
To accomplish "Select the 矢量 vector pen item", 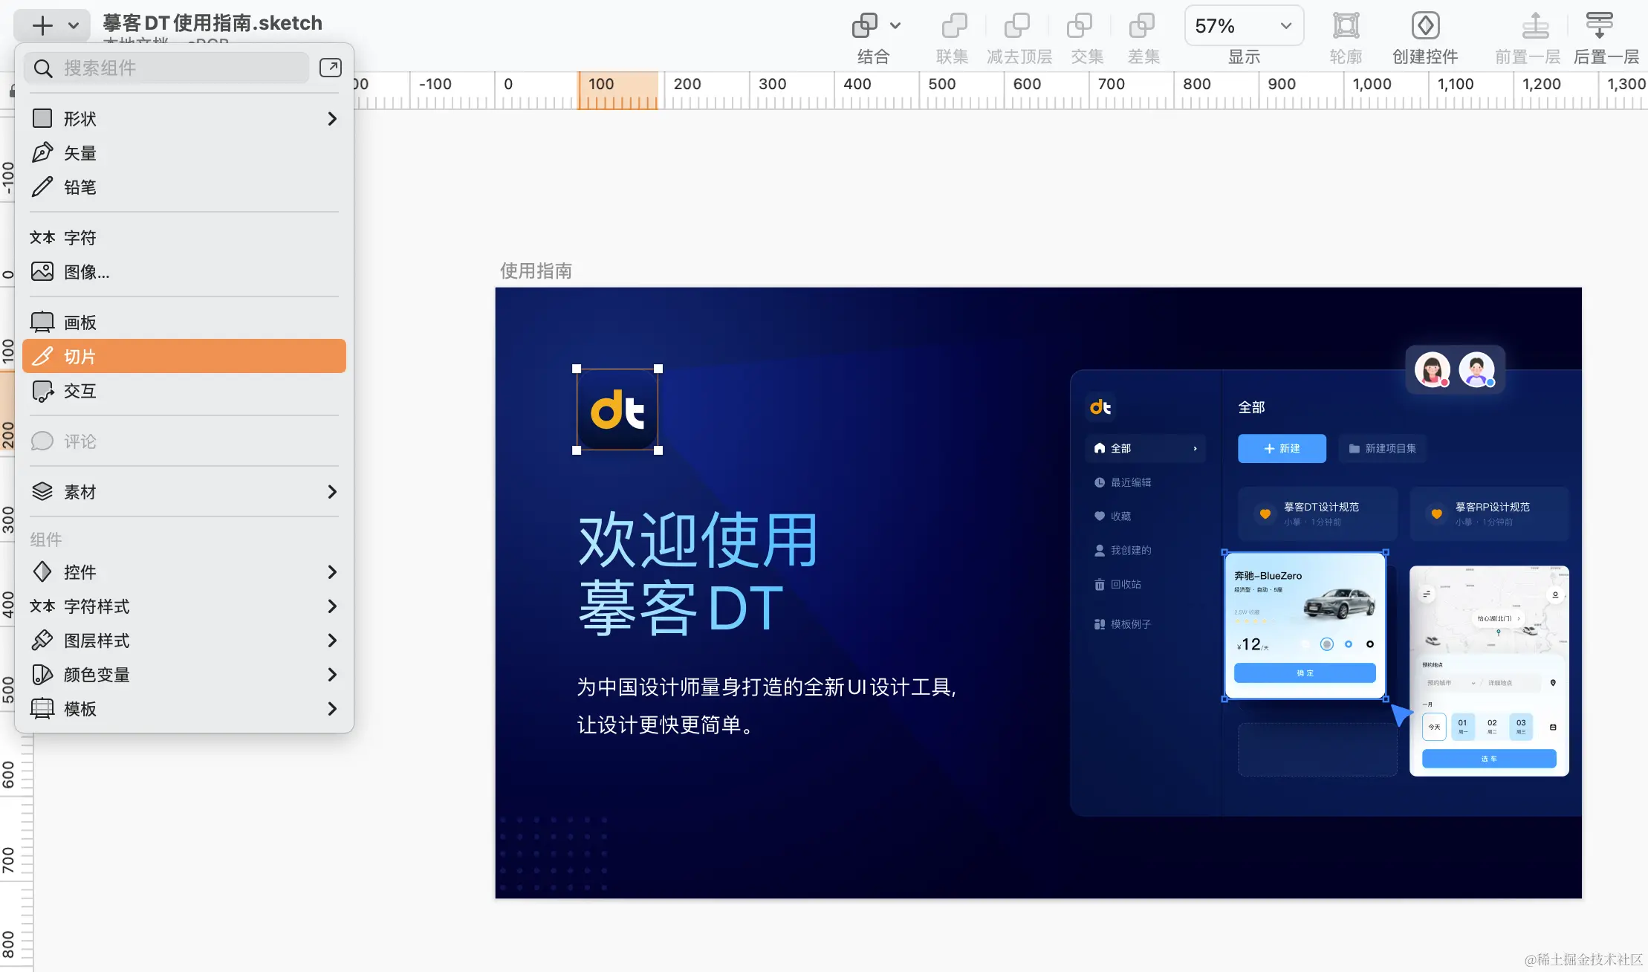I will [x=80, y=153].
